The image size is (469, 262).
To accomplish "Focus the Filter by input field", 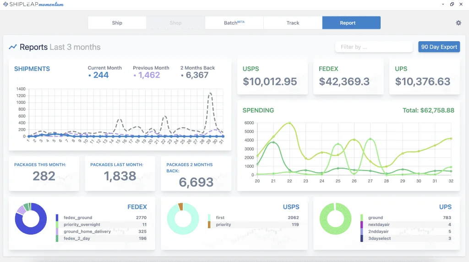I will [x=374, y=47].
